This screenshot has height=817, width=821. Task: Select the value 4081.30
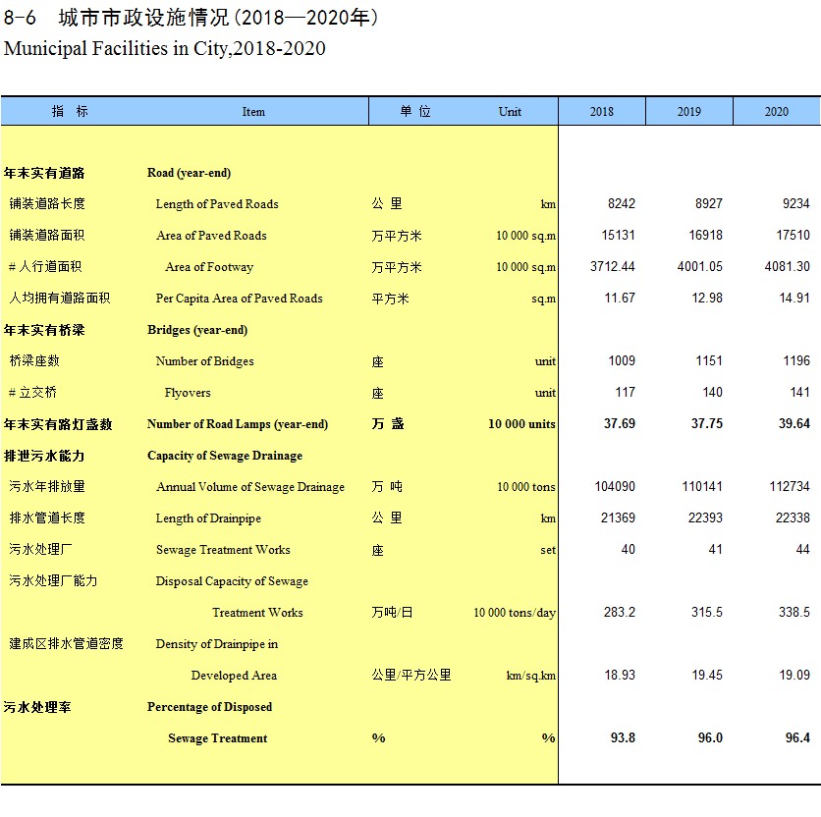click(x=788, y=266)
